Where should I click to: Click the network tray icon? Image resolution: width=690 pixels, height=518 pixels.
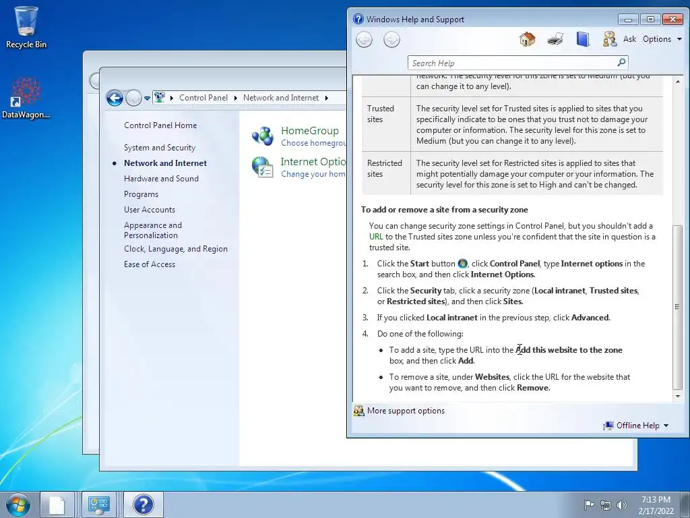tap(606, 505)
